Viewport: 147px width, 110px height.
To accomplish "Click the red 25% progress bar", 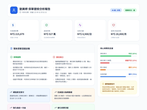I will click(x=105, y=63).
